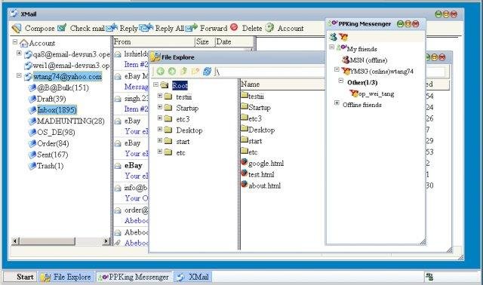
Task: Collapse the YMSG (online) node
Action: pos(337,69)
